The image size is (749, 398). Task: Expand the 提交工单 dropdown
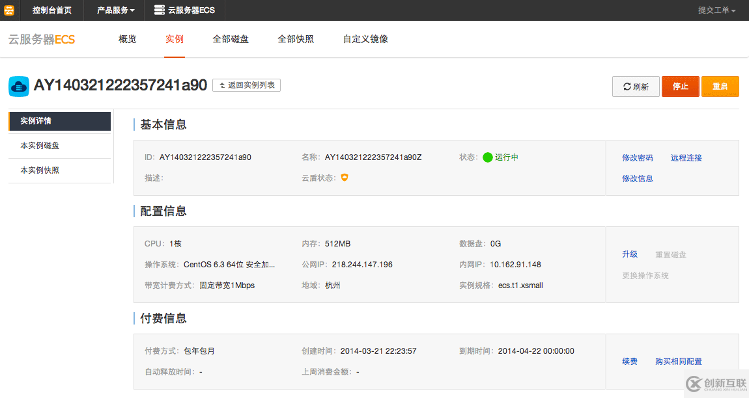[716, 10]
